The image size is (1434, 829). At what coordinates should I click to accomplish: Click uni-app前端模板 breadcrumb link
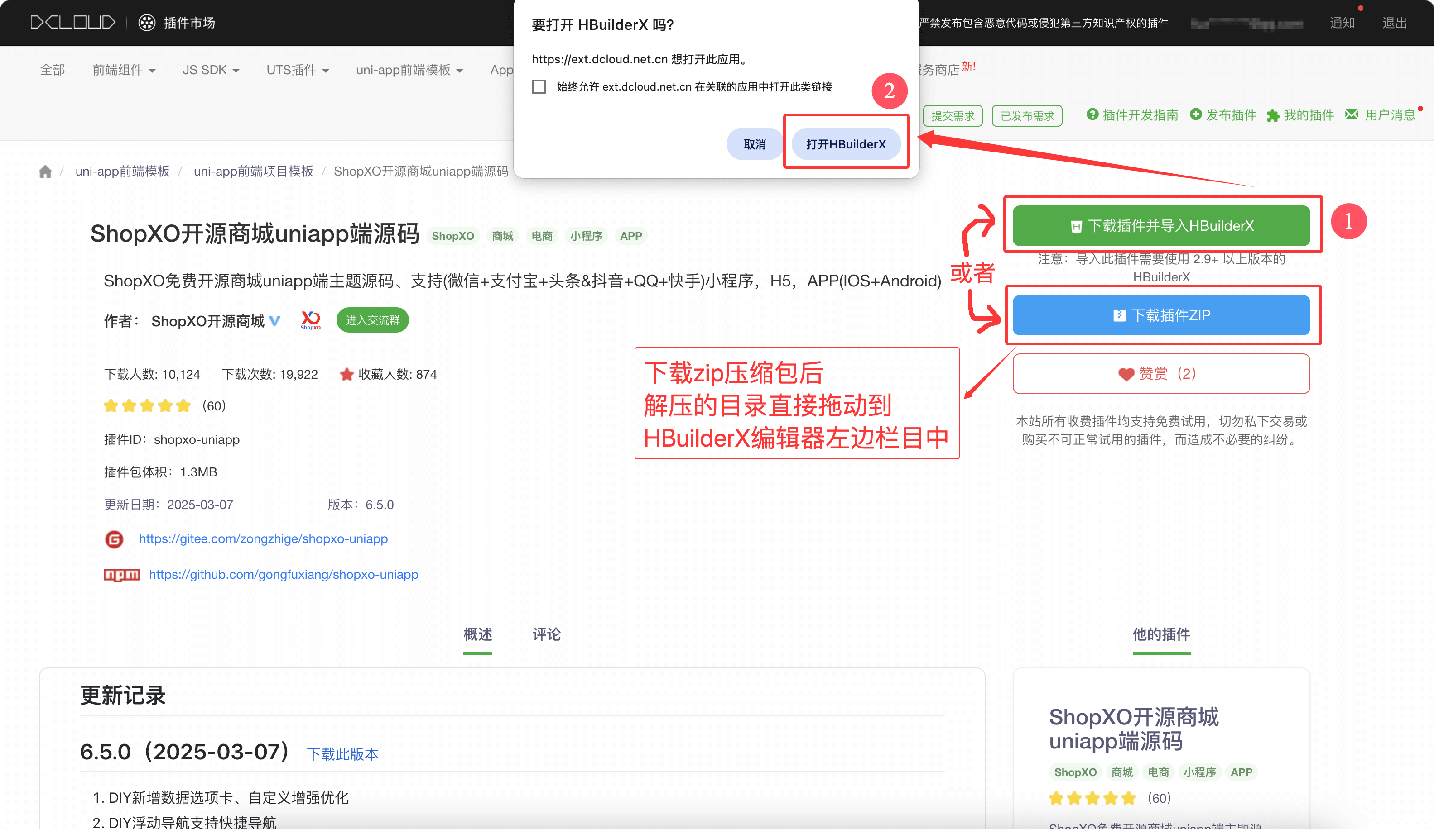122,171
